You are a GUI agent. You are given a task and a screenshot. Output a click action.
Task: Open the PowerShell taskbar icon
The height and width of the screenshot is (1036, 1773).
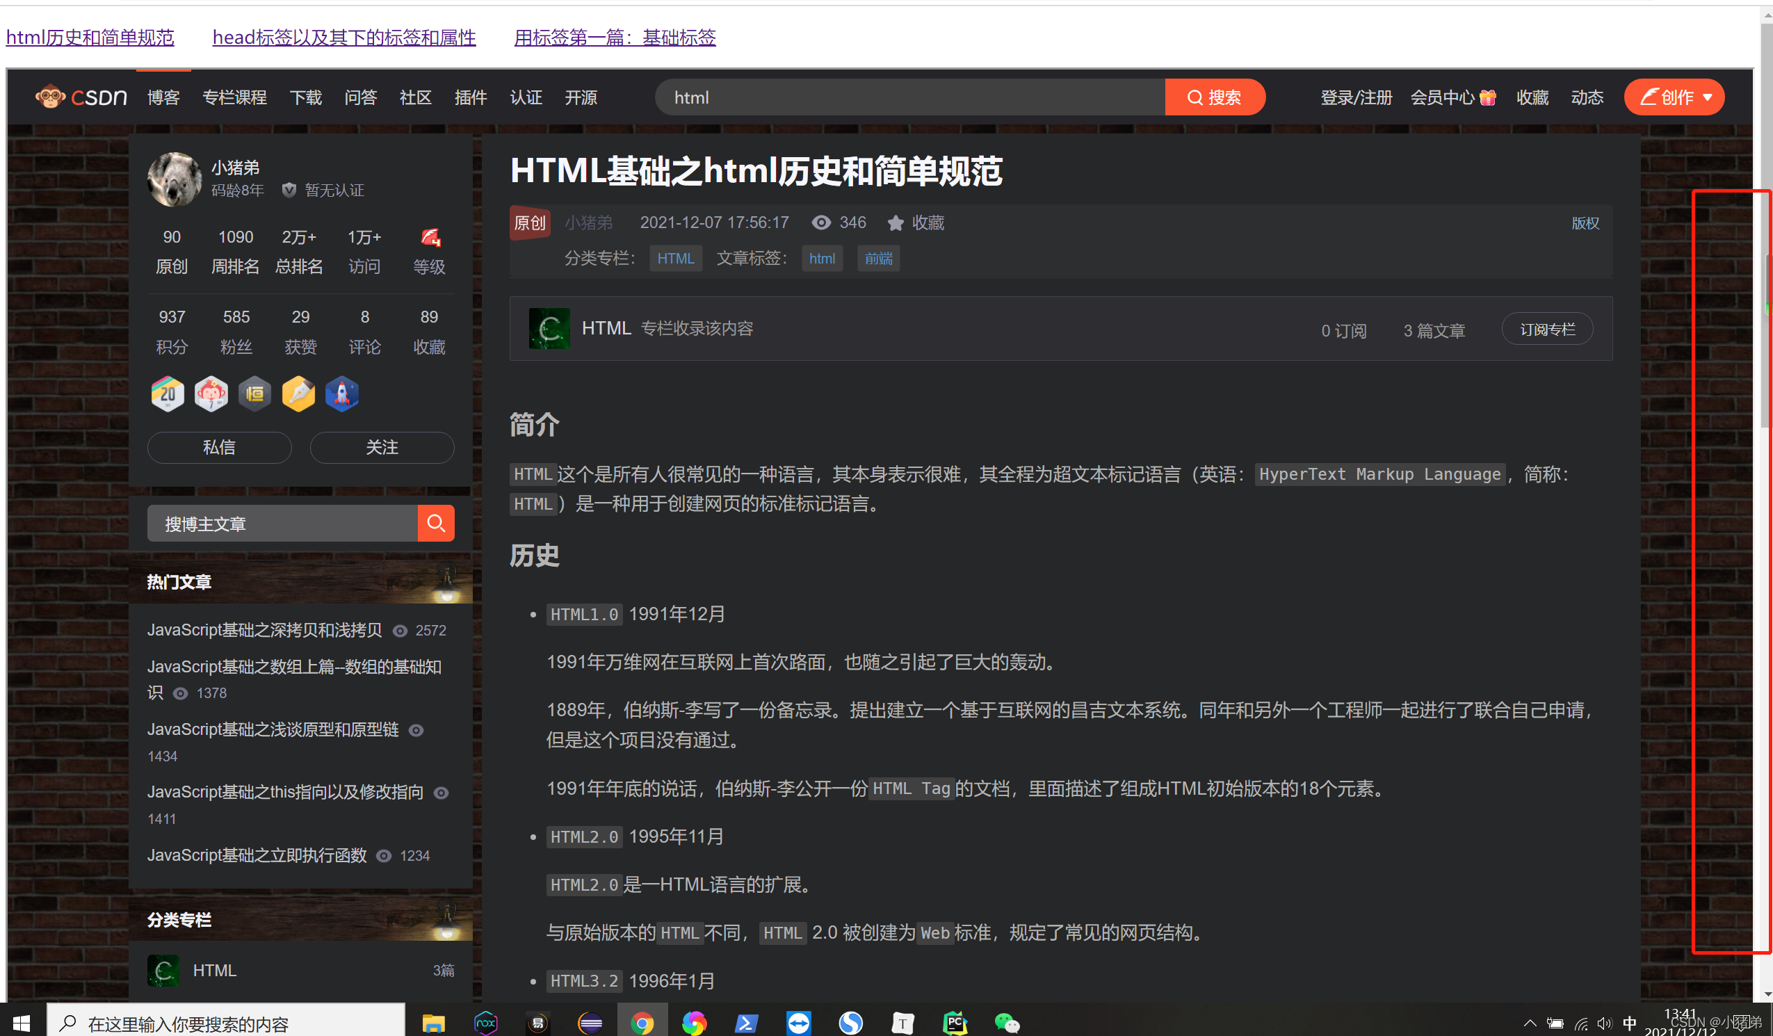[x=746, y=1023]
